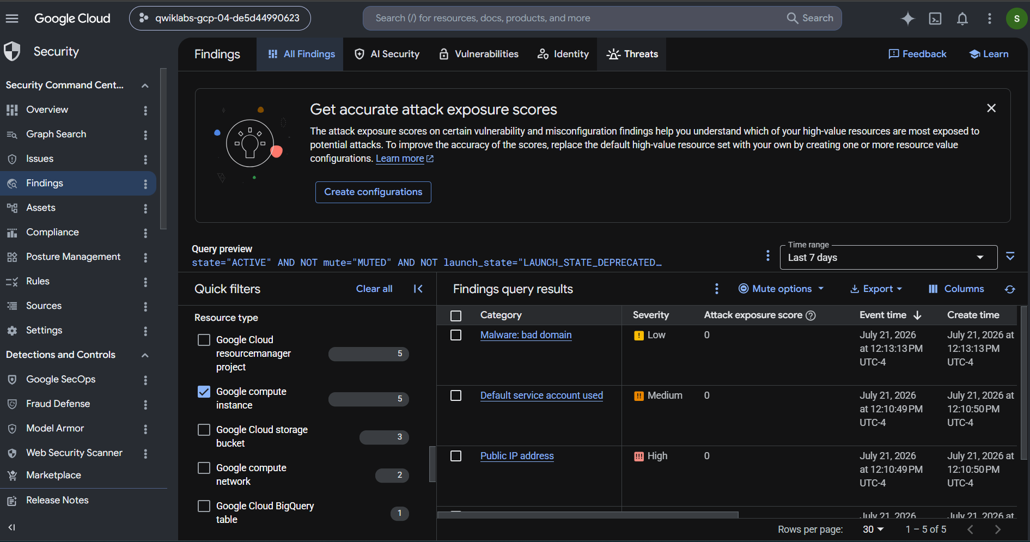Follow the Learn more link
This screenshot has width=1030, height=542.
pos(404,159)
